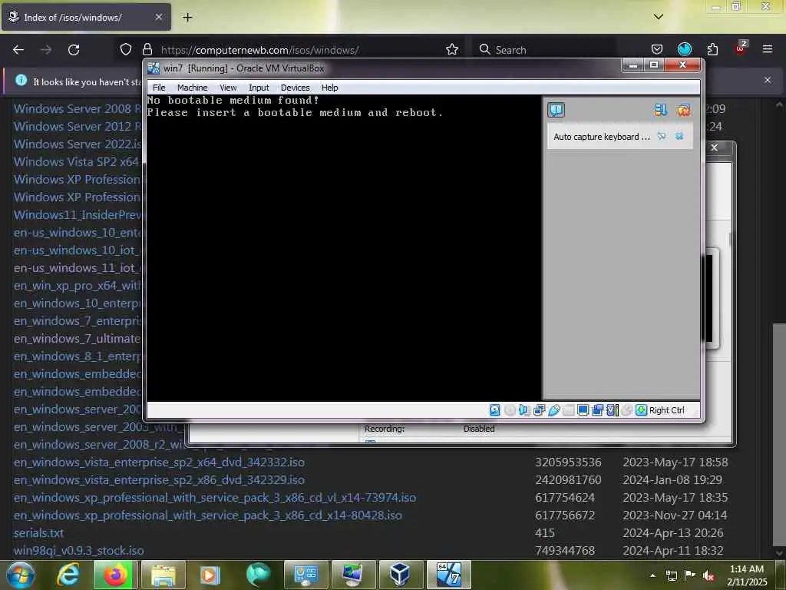The height and width of the screenshot is (590, 786).
Task: Open XP professional SP3 x86 x14-80428 link
Action: (x=207, y=515)
